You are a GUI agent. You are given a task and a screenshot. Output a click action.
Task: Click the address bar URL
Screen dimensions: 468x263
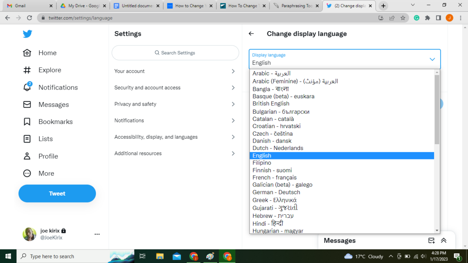click(x=81, y=18)
